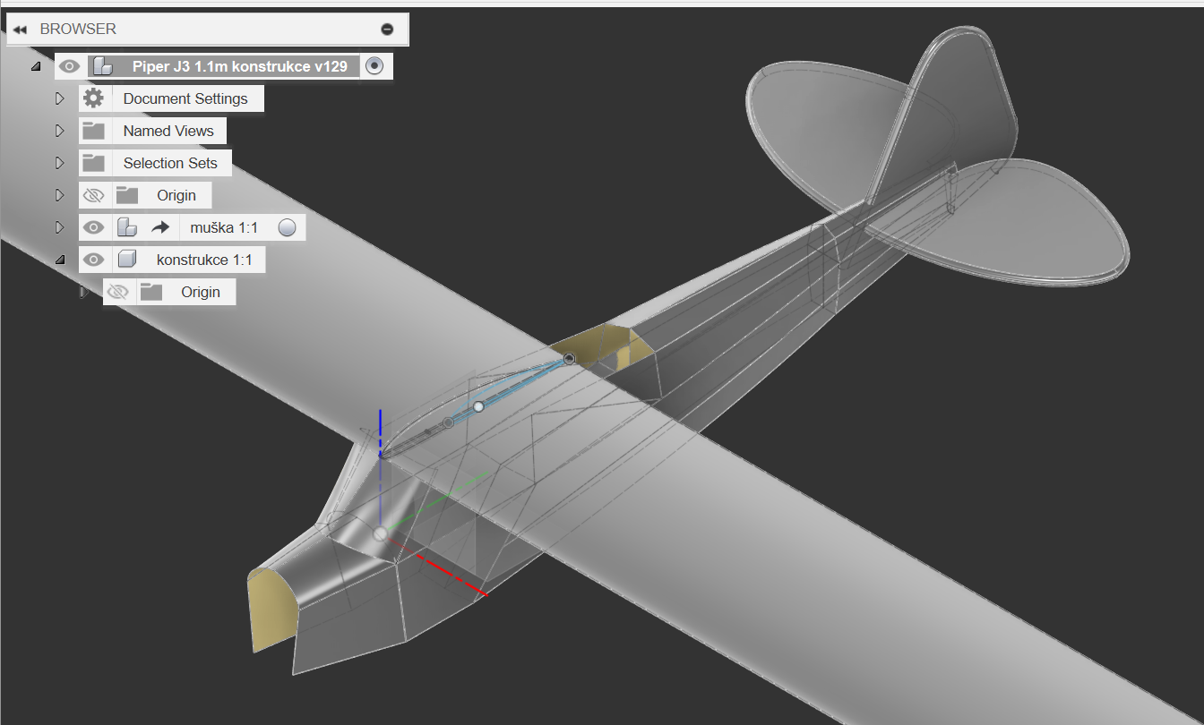Click the konstrukce component cube icon
The image size is (1204, 725).
pyautogui.click(x=127, y=260)
